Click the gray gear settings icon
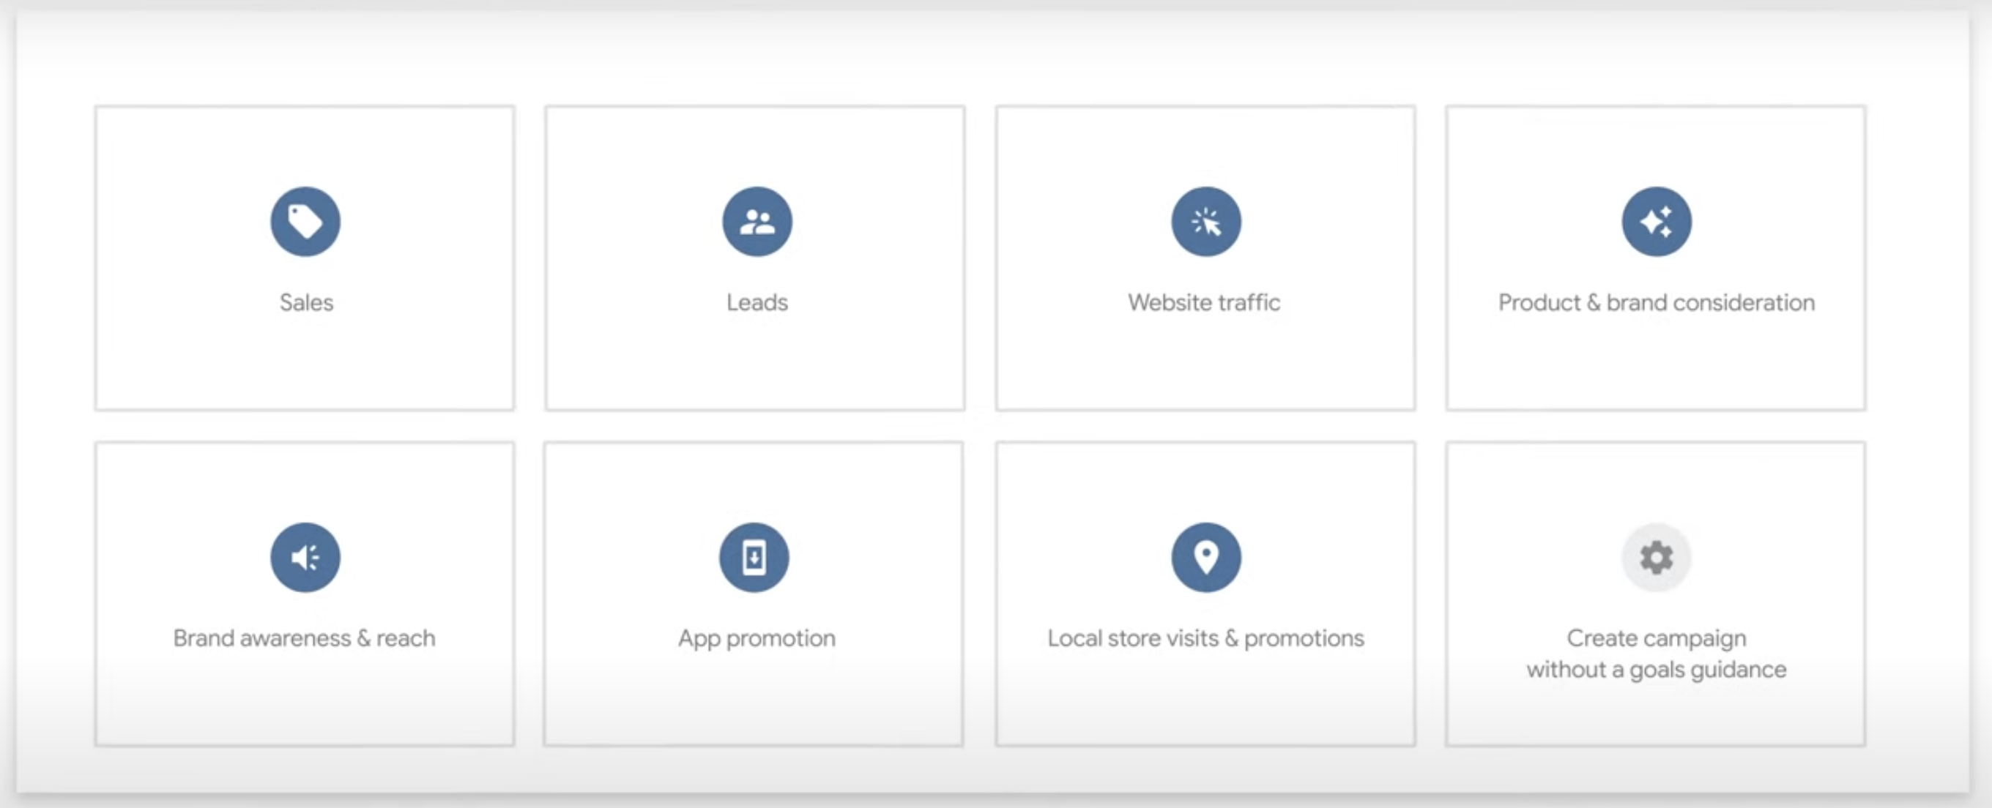The image size is (1992, 808). 1656,557
